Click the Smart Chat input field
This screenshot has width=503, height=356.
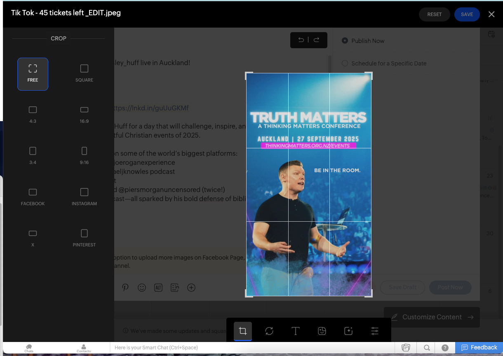pos(252,348)
